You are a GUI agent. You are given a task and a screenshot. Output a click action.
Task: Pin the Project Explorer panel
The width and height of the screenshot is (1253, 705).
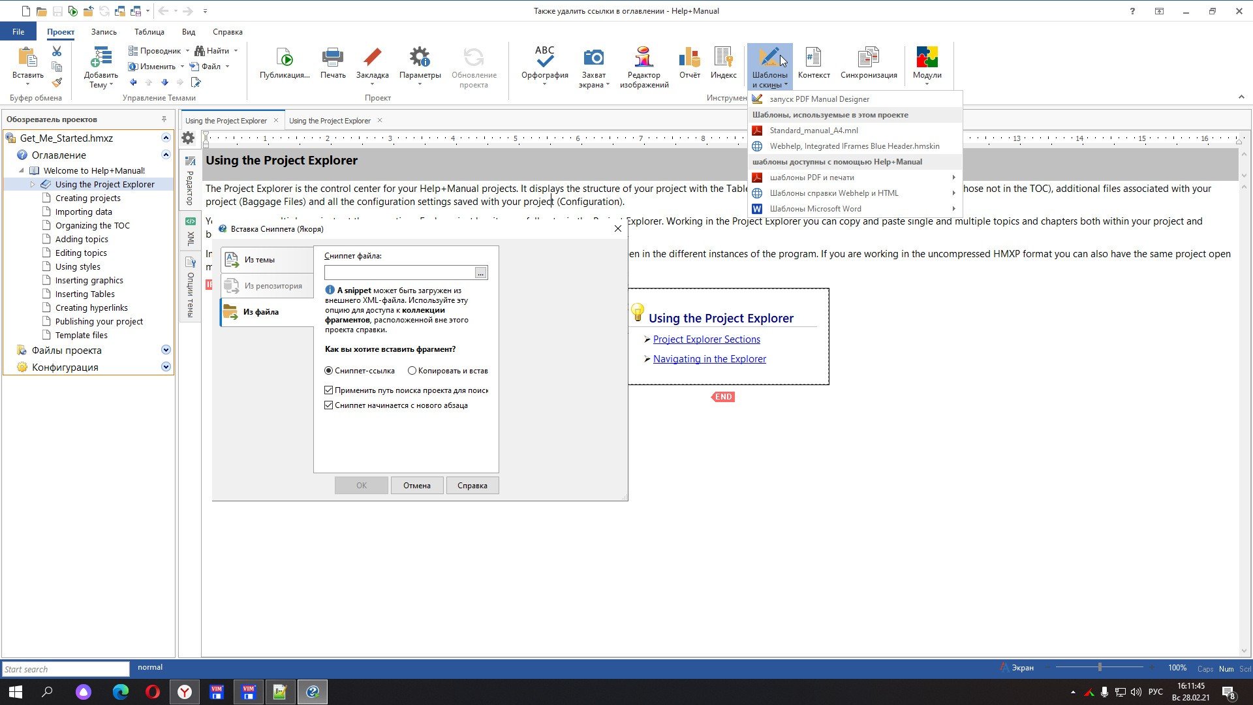tap(164, 119)
